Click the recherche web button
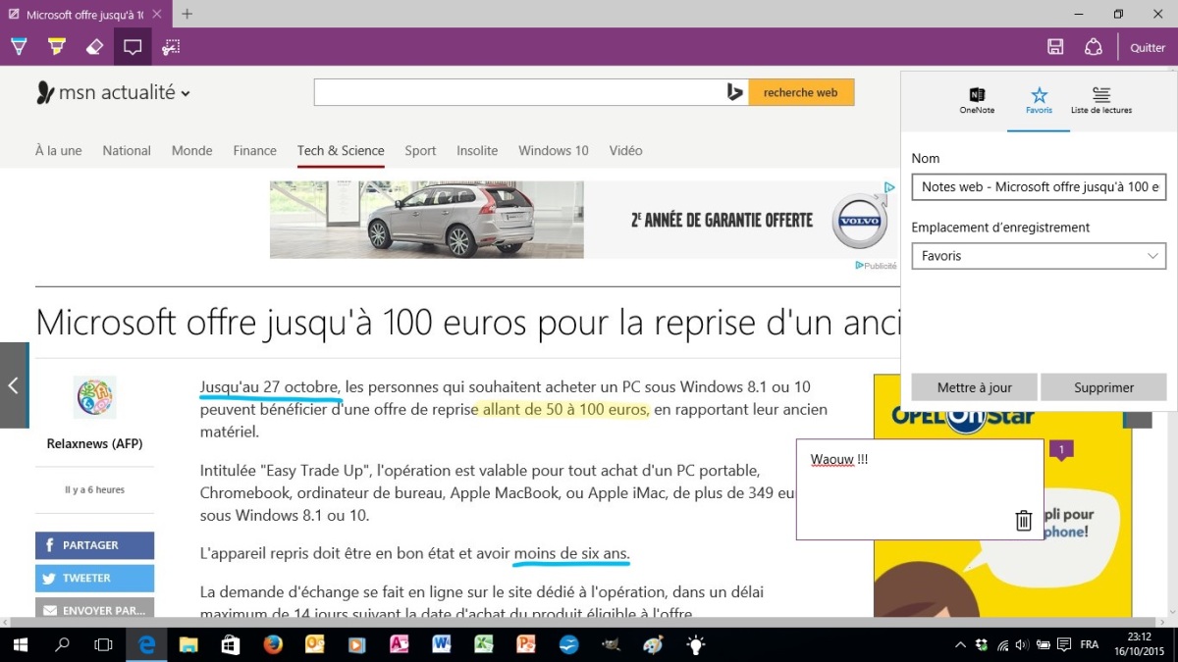Screen dimensions: 1178x662 [801, 92]
